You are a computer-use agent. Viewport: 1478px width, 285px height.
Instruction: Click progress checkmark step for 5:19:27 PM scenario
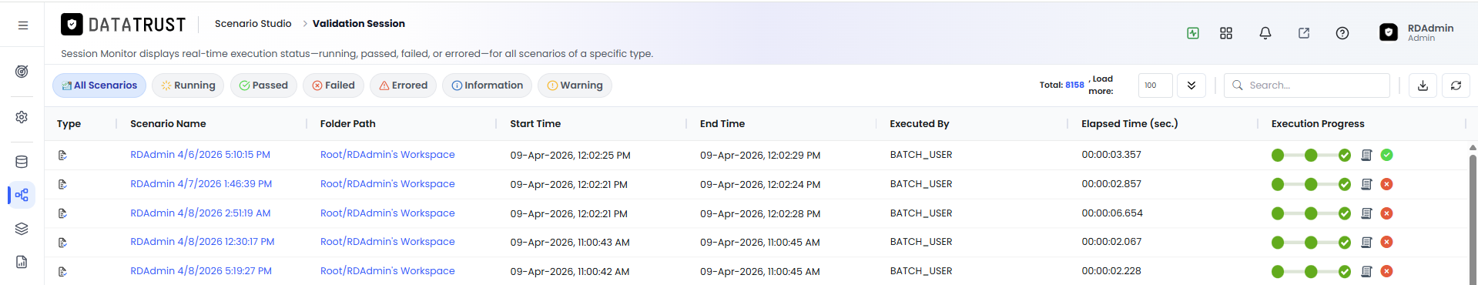point(1345,271)
